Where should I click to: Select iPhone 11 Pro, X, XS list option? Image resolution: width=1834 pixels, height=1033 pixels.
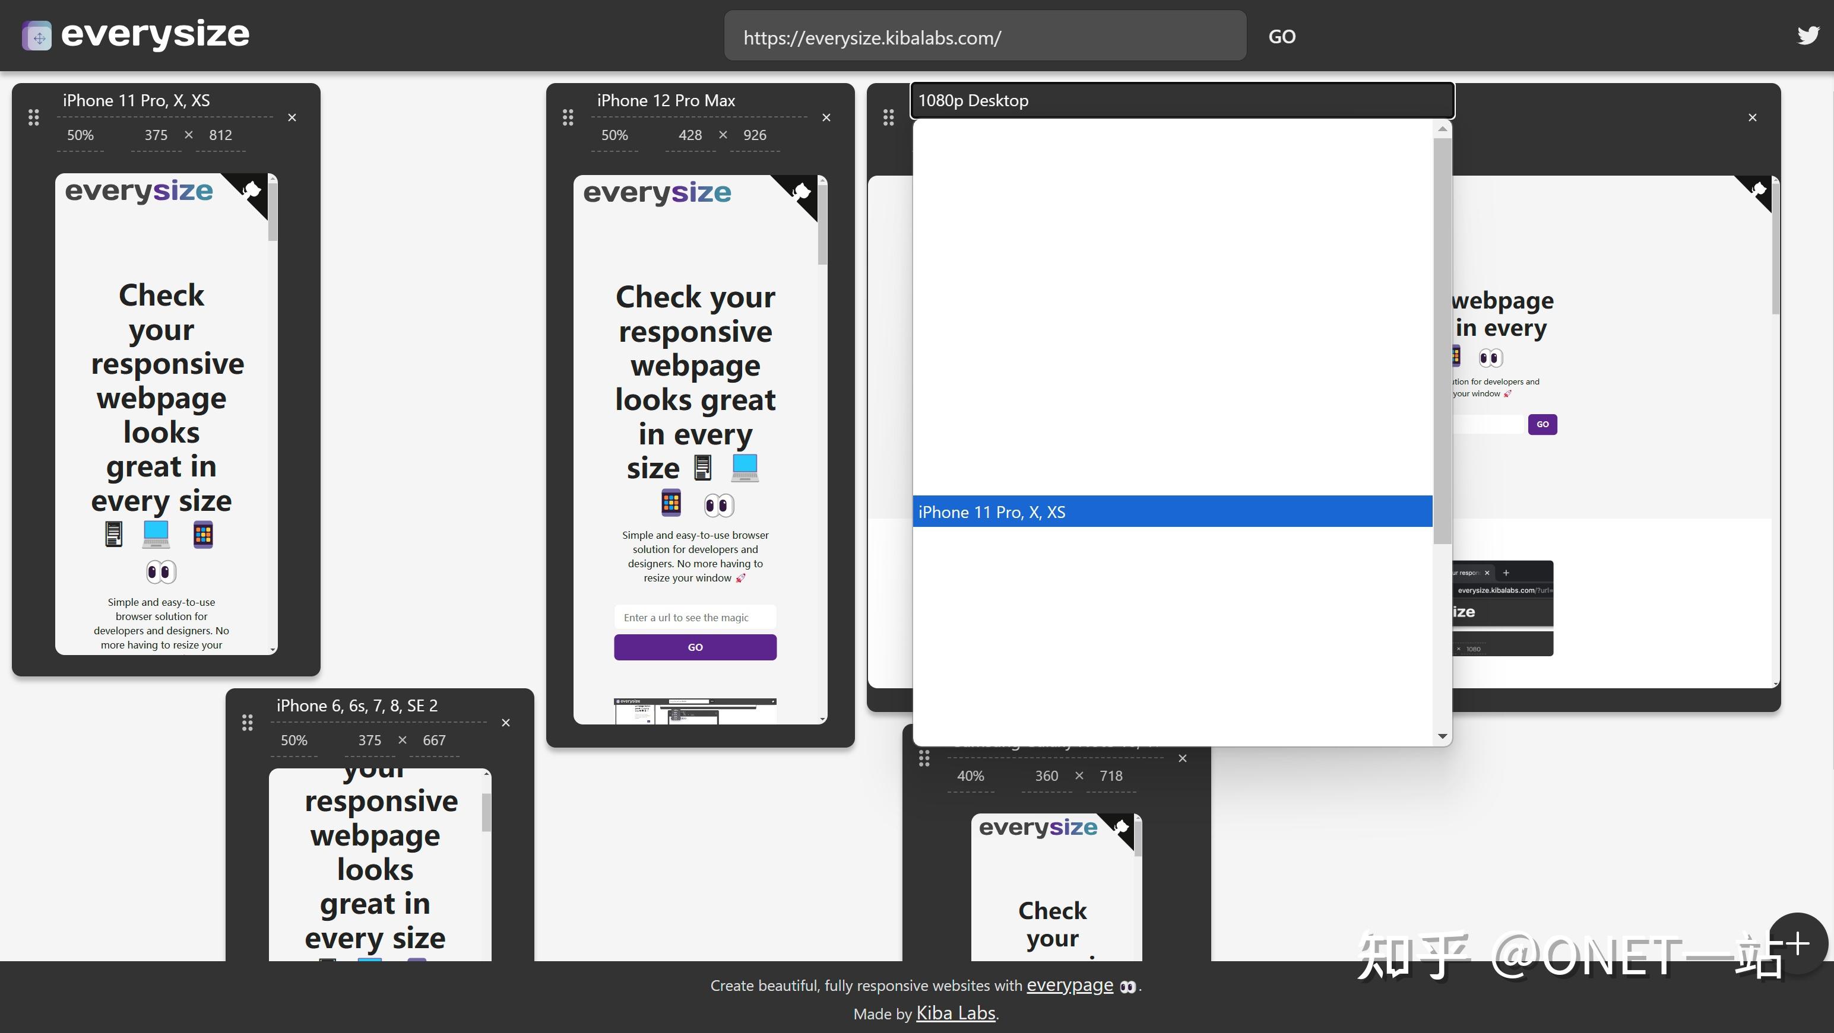(1171, 511)
